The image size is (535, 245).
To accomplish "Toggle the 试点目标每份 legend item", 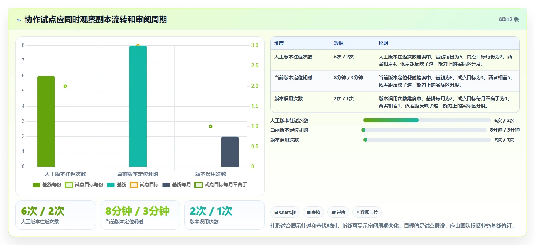I will (84, 185).
